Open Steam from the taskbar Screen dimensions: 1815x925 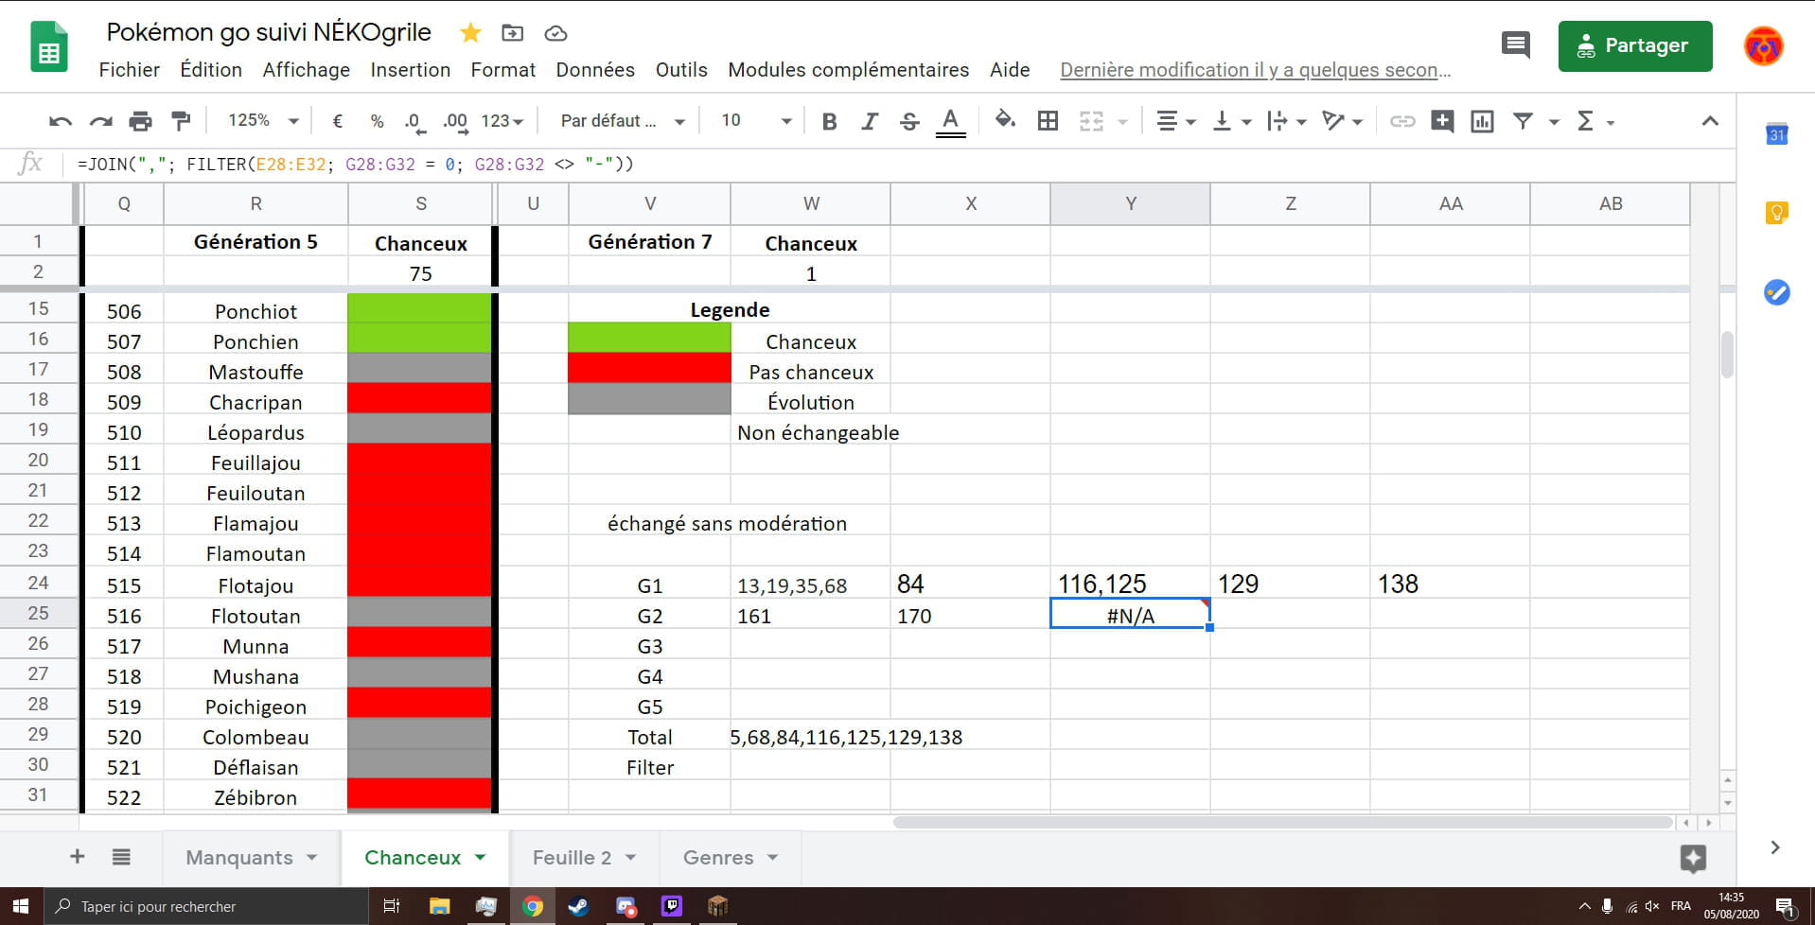click(578, 906)
